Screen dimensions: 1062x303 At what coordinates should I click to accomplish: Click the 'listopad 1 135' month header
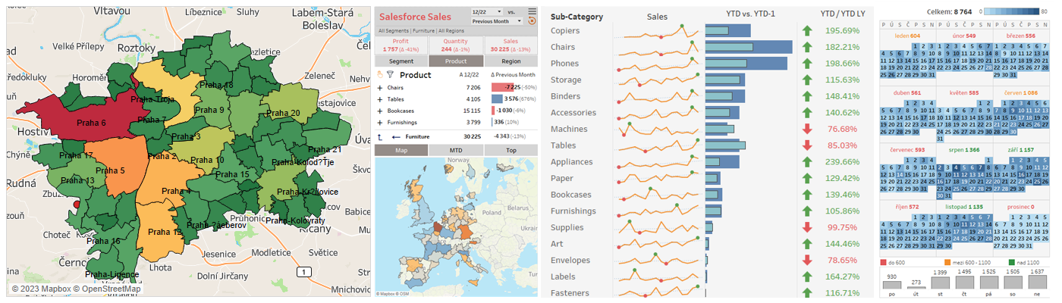965,205
